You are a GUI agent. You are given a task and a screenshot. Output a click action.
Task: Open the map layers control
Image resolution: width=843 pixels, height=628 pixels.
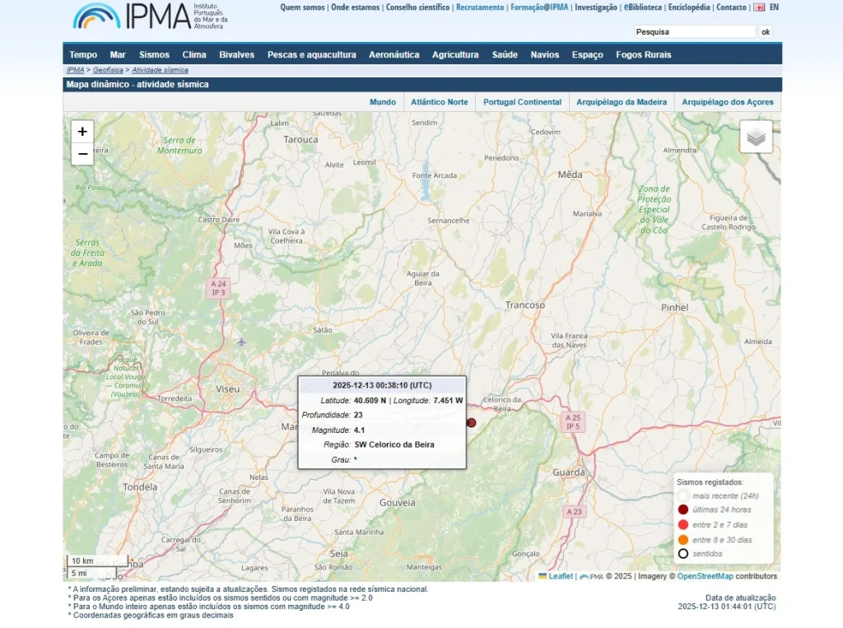[756, 137]
